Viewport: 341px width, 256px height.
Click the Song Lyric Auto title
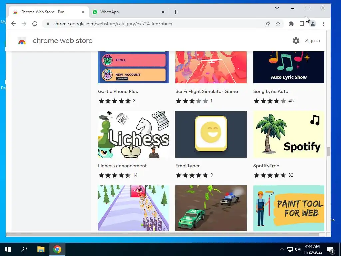click(271, 91)
